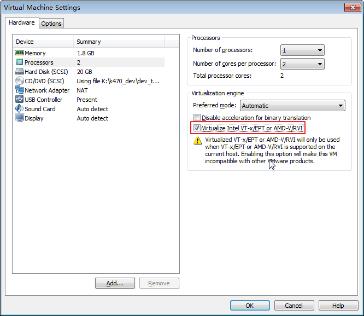
Task: Click the Display monitor icon
Action: click(x=20, y=118)
